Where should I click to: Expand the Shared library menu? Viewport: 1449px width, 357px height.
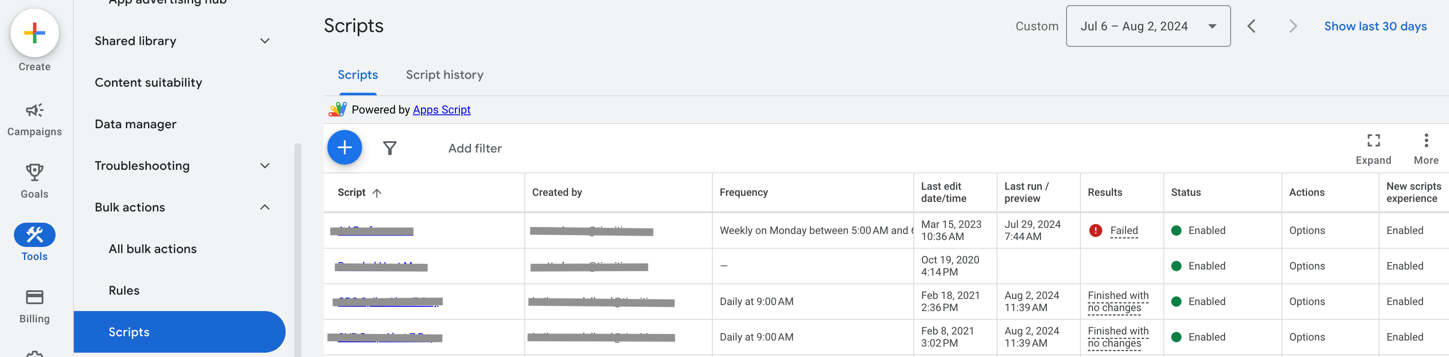(265, 41)
